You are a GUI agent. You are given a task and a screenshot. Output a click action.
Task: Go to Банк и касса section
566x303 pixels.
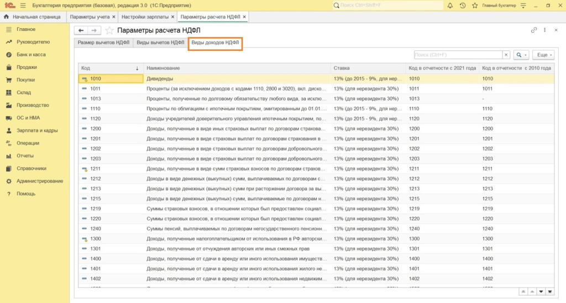pos(31,55)
